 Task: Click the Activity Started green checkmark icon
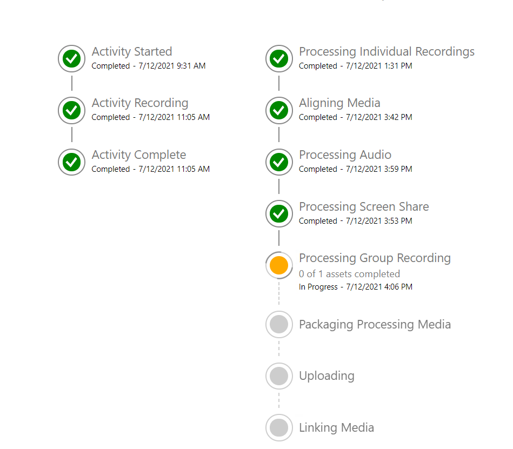click(x=72, y=58)
